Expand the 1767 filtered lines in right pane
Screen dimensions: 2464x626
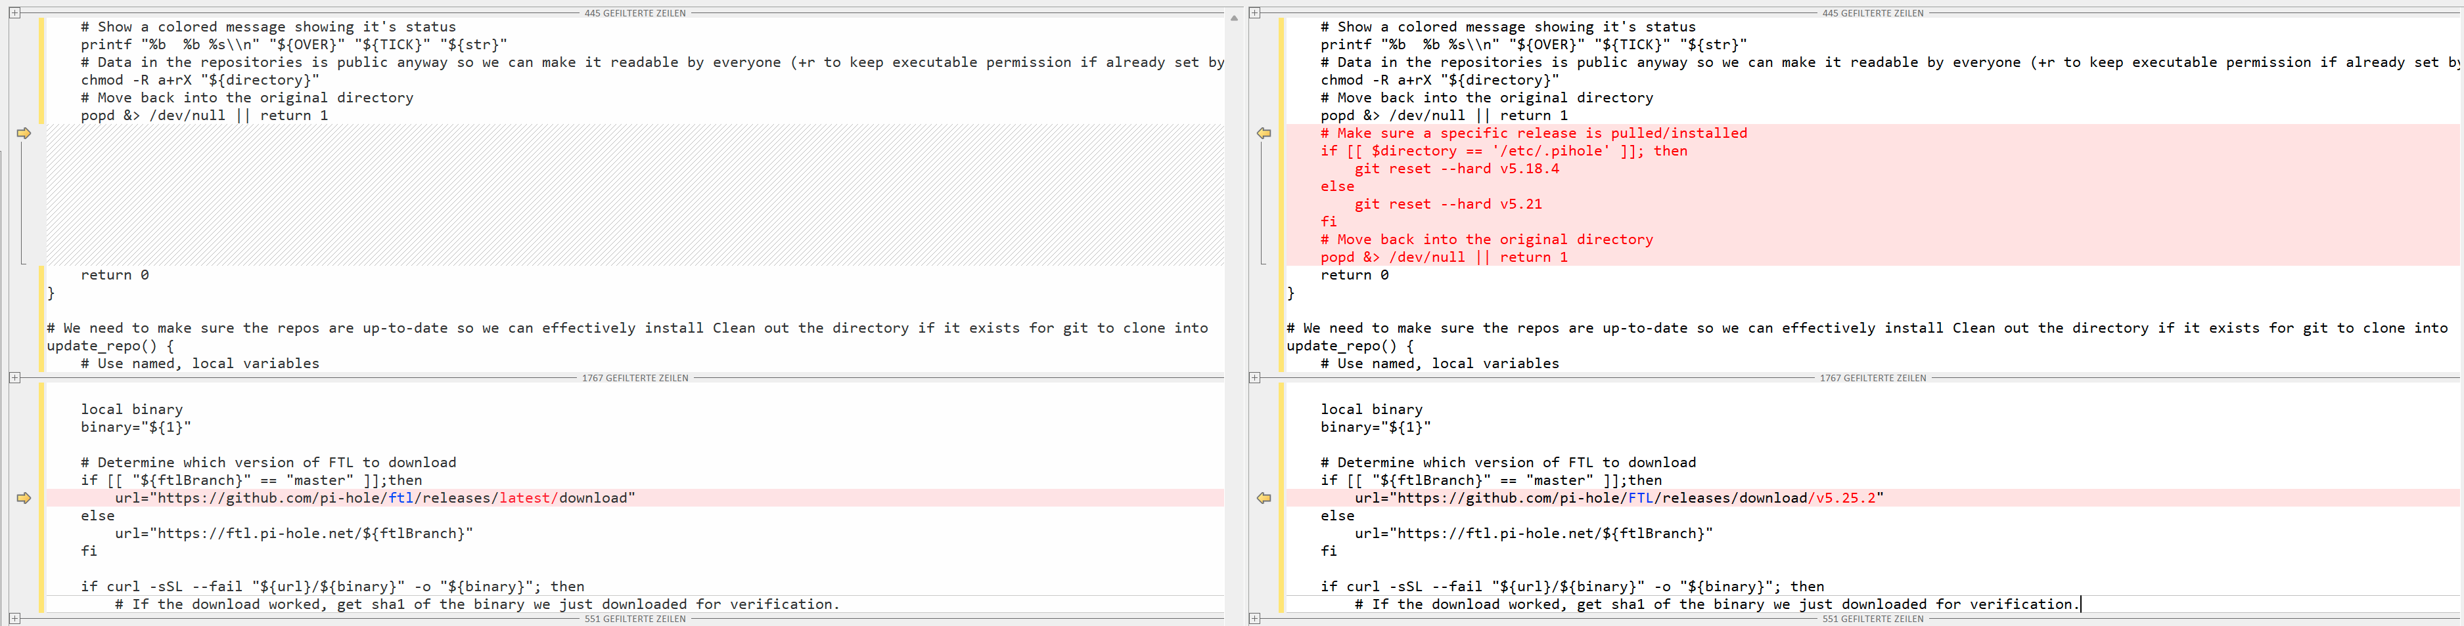(1254, 377)
